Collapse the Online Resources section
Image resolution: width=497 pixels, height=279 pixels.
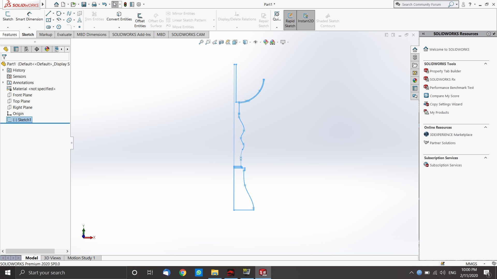(x=486, y=127)
